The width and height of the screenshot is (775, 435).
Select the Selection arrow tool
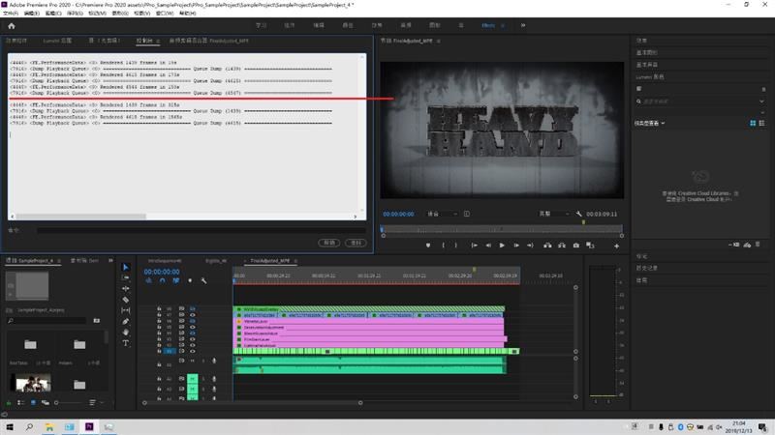(126, 268)
